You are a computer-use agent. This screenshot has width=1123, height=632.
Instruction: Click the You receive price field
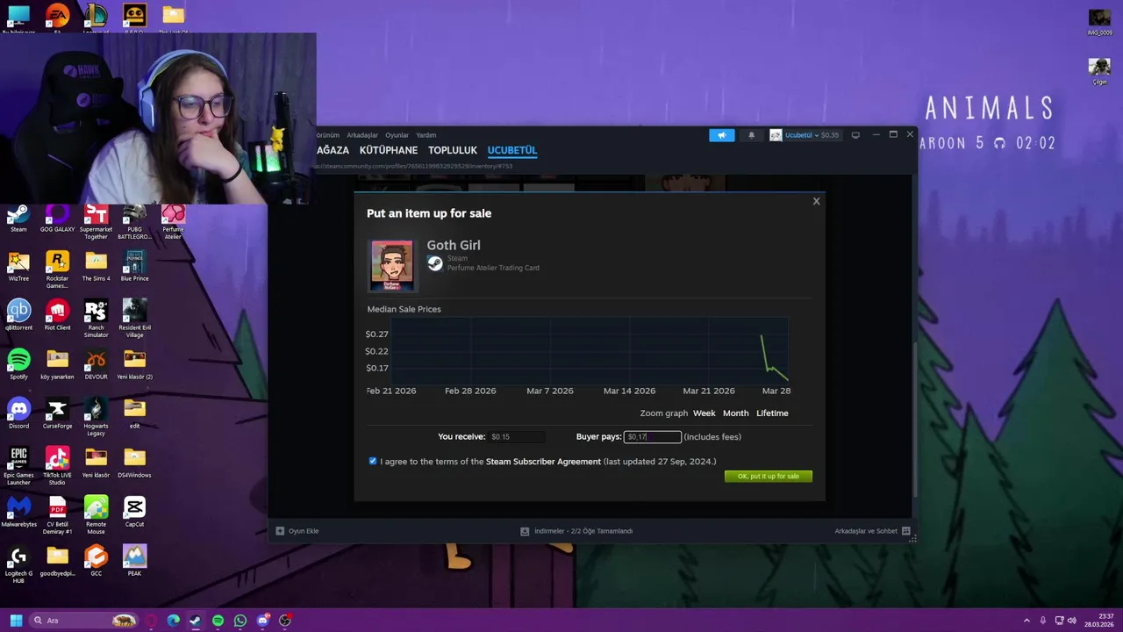click(516, 436)
